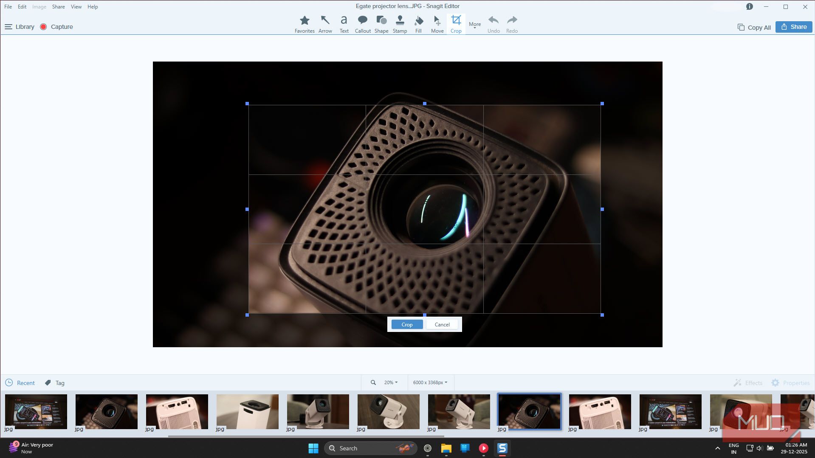Select the Move tool
The width and height of the screenshot is (815, 458).
coord(437,24)
